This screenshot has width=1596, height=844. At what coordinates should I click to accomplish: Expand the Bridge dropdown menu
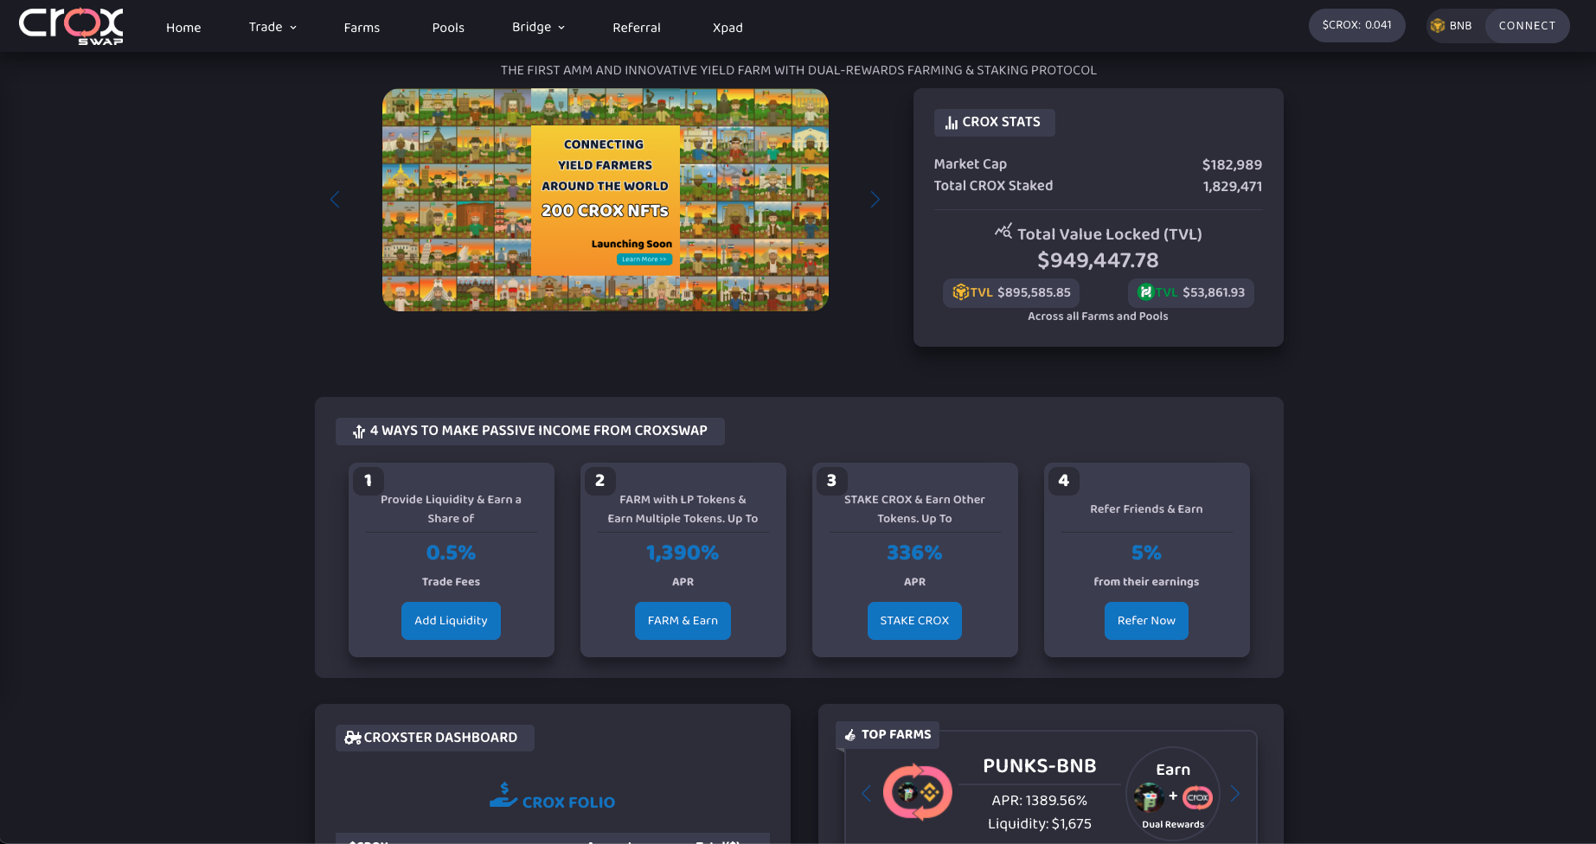coord(538,27)
